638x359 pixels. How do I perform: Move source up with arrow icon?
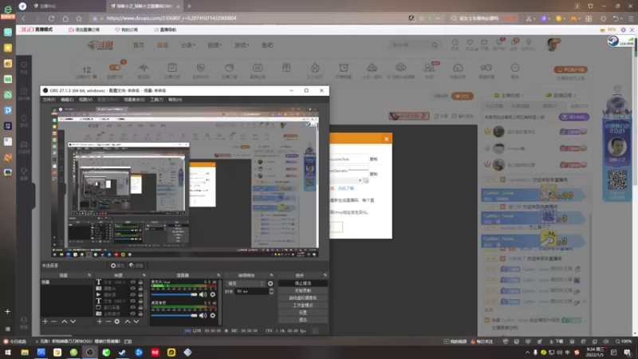click(x=128, y=322)
